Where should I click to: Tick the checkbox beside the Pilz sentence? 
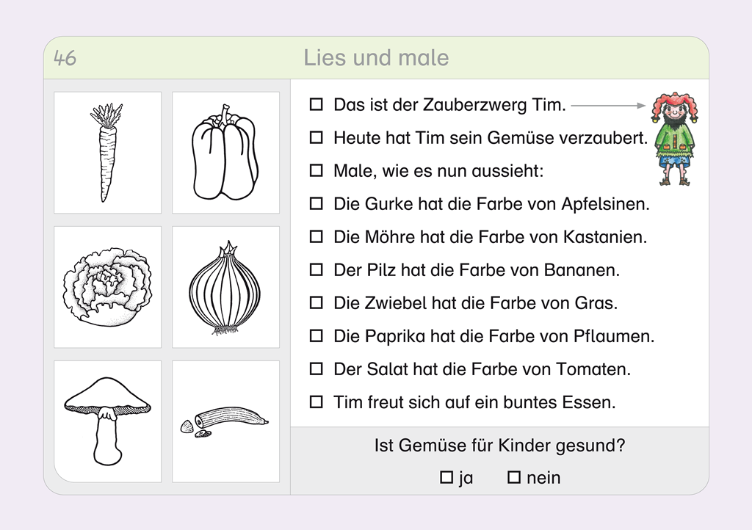(x=317, y=269)
